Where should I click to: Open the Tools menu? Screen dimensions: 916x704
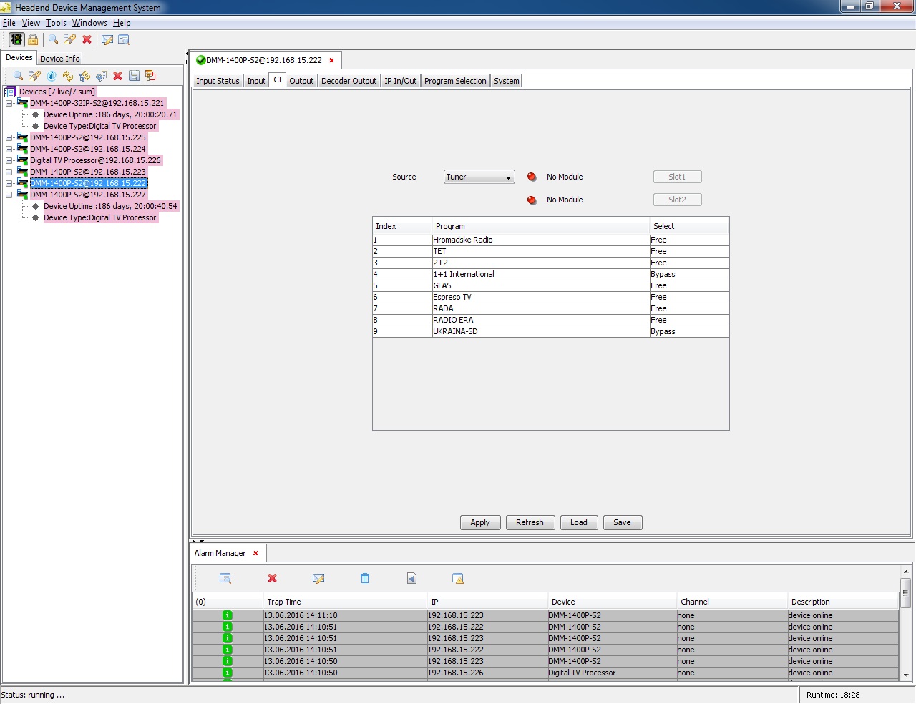56,23
